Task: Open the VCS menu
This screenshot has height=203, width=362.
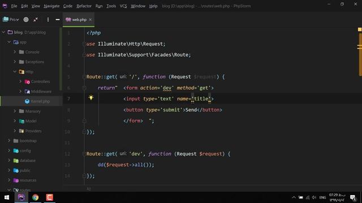Action: click(x=123, y=6)
